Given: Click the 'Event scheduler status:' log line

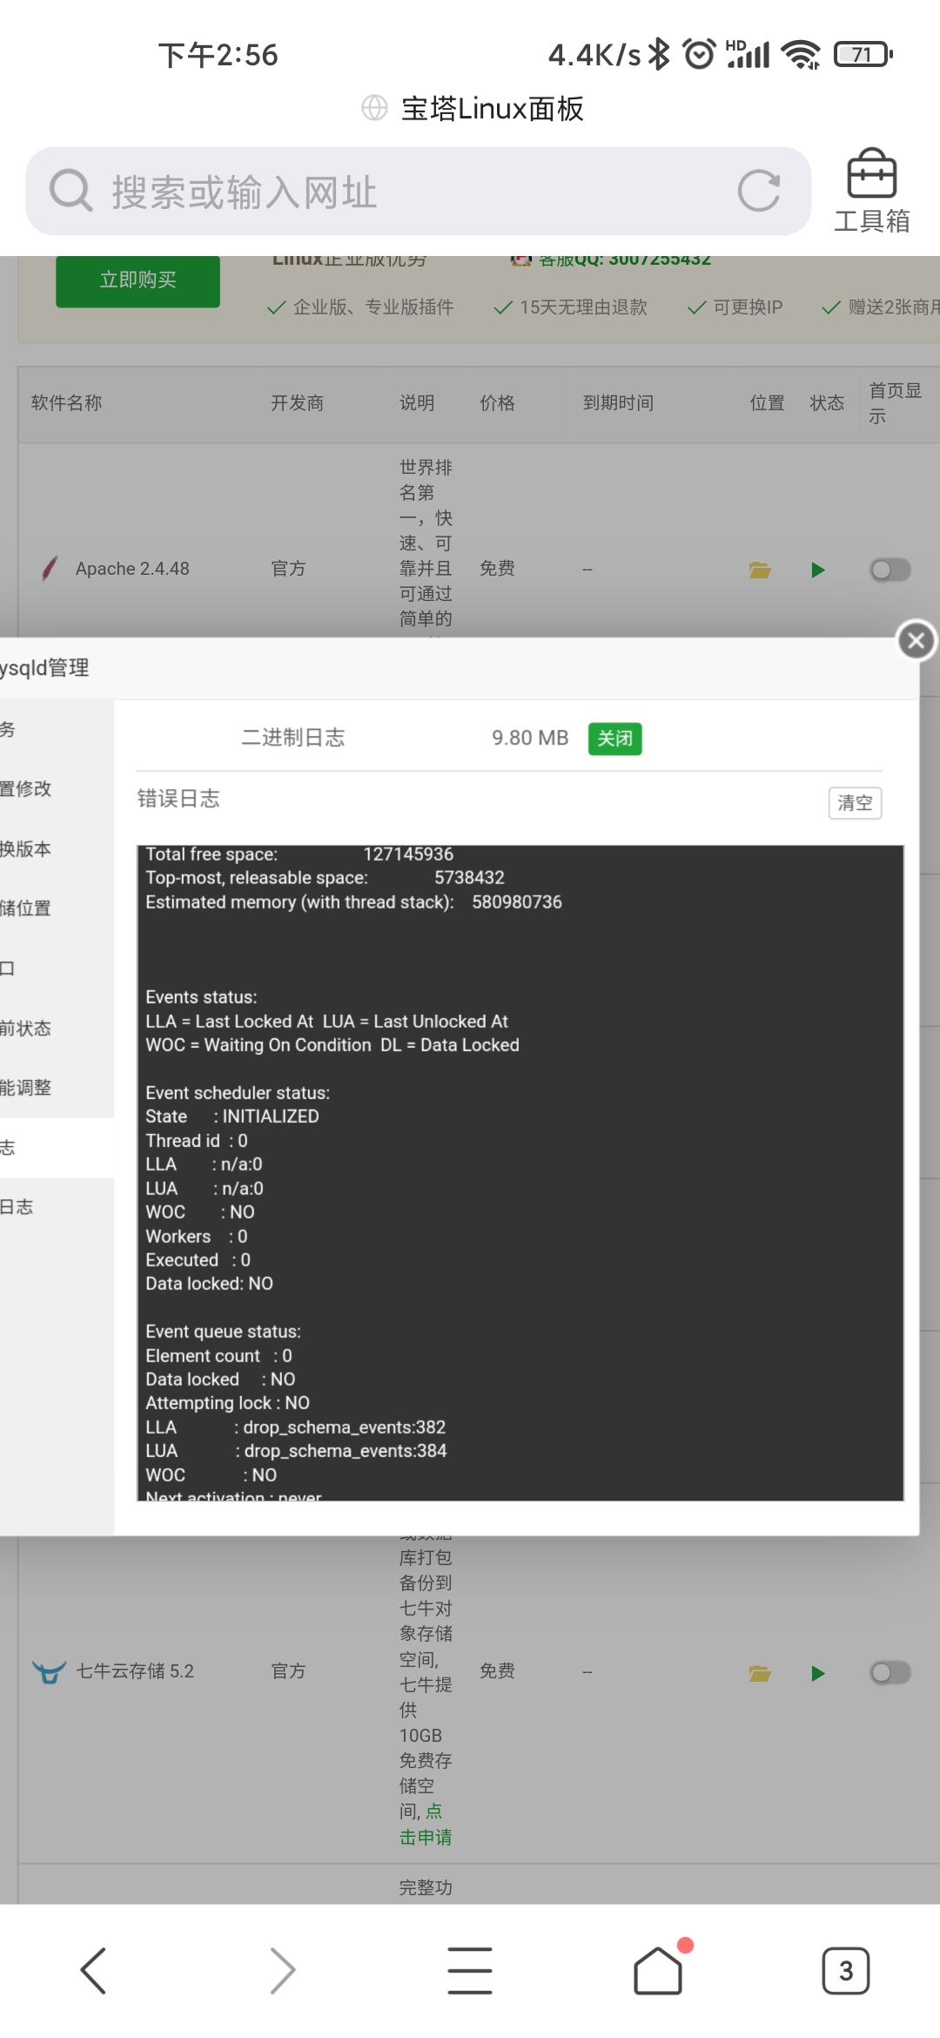Looking at the screenshot, I should [238, 1093].
